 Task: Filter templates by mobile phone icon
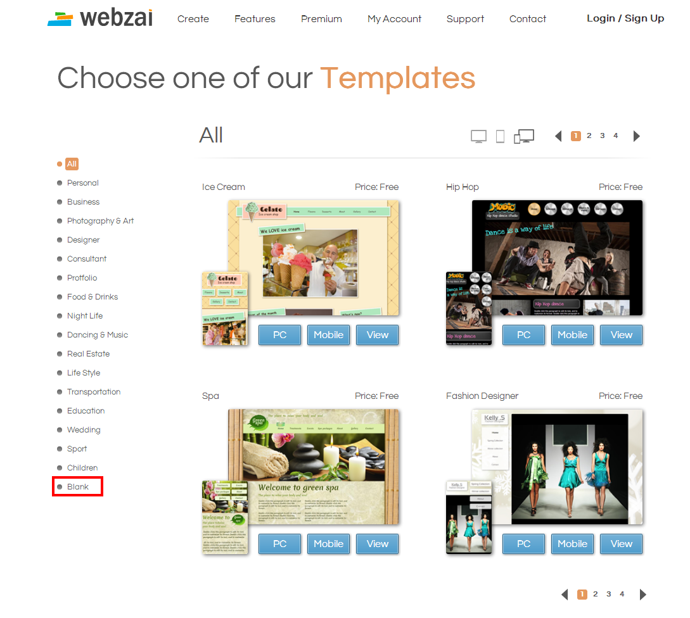(500, 136)
